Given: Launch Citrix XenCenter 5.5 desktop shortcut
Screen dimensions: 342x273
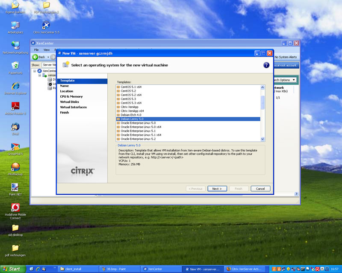Looking at the screenshot, I should coord(46,25).
